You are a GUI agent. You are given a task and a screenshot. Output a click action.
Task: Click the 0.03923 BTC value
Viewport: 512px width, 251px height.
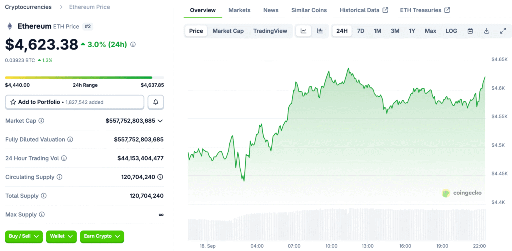coord(20,60)
